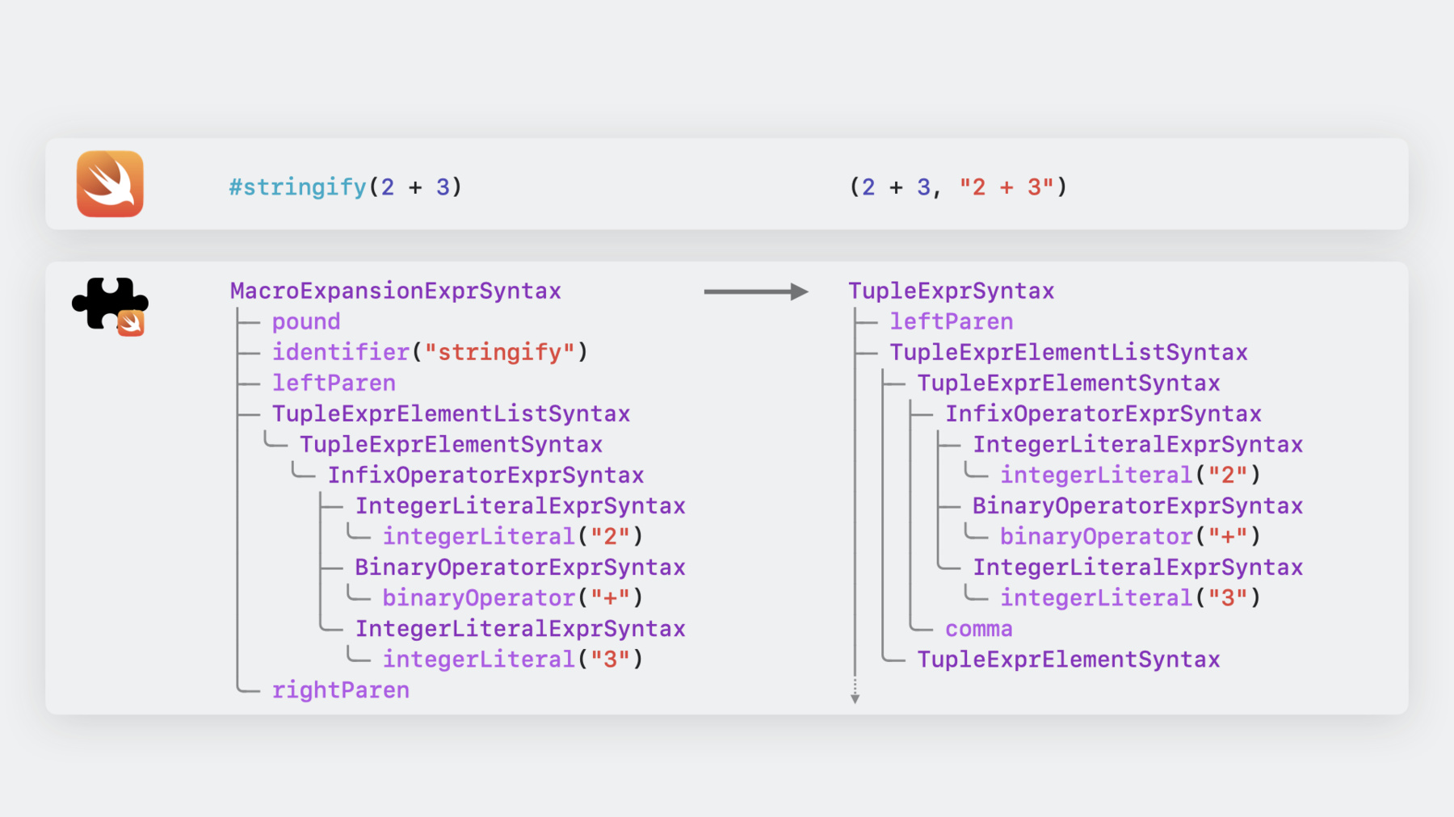
Task: Click leftParen under MacroExpansionExprSyntax
Action: 334,383
